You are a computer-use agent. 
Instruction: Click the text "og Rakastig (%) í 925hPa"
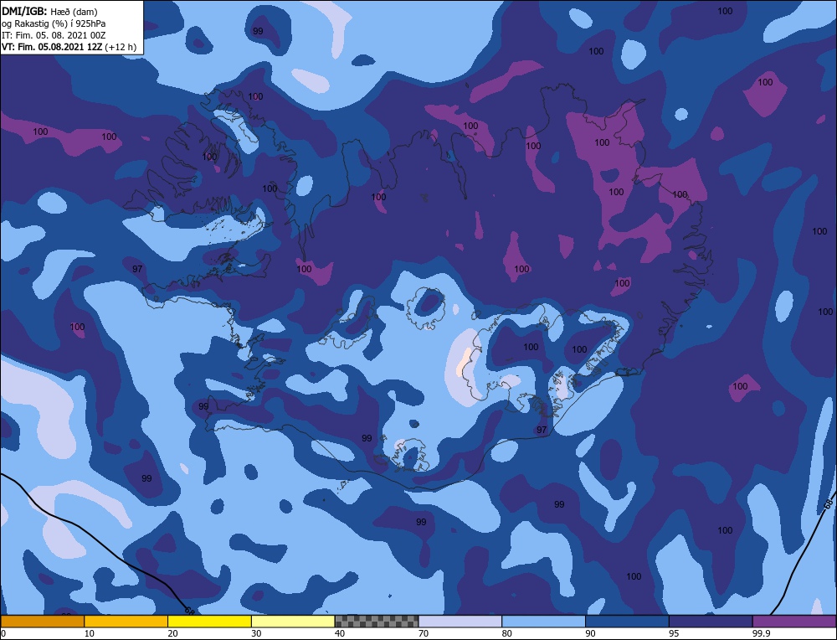click(53, 23)
